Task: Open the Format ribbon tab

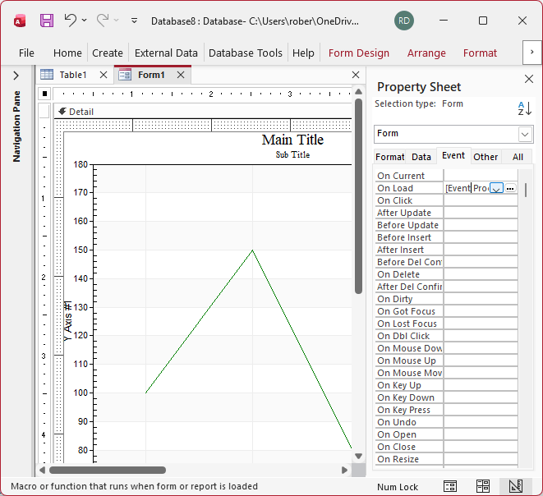Action: point(480,53)
